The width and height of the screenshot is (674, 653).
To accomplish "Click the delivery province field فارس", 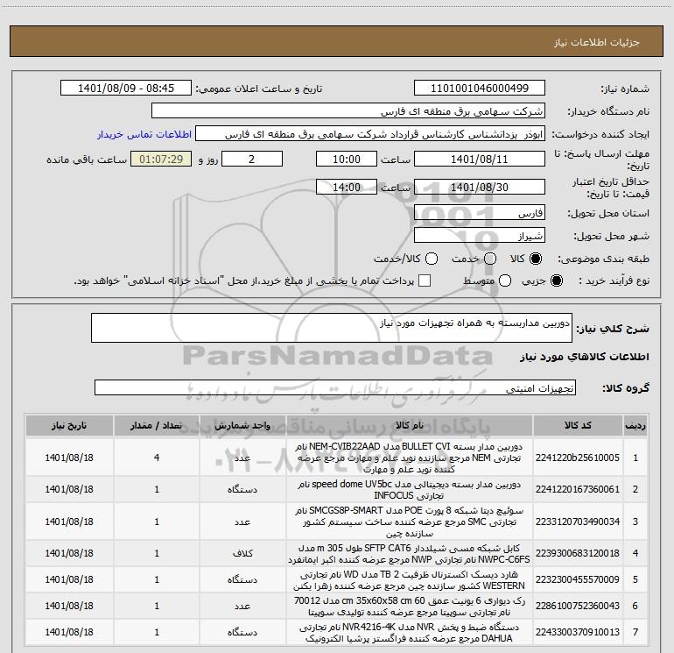I will 480,213.
